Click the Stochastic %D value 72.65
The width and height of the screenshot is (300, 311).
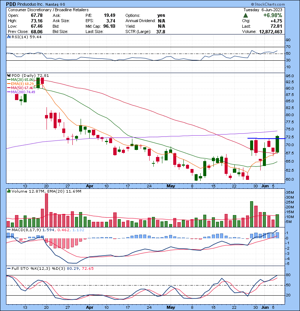(x=88, y=268)
